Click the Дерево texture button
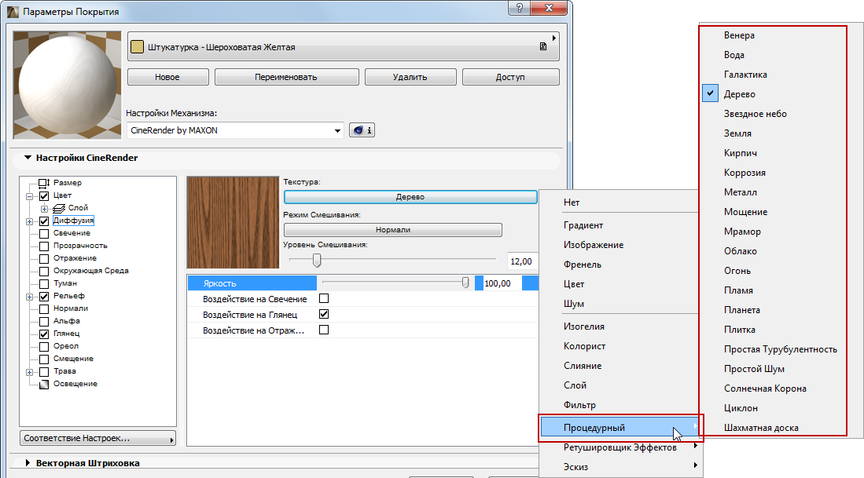 coord(410,197)
